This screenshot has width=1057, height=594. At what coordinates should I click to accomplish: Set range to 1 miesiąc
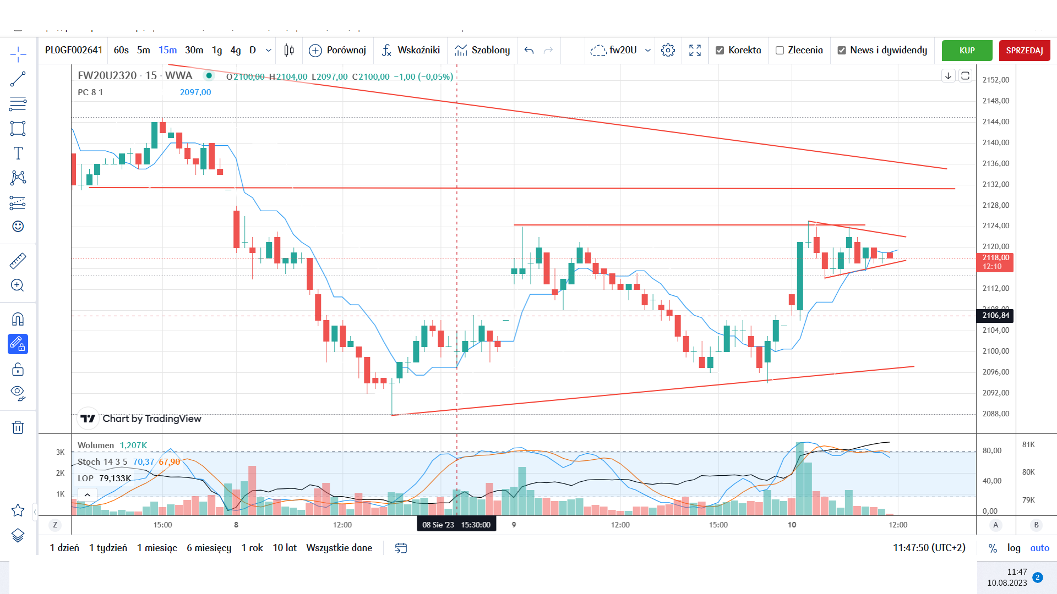pos(157,548)
